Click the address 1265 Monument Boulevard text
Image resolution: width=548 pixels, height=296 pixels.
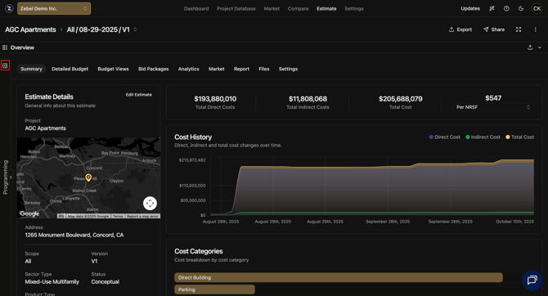(x=74, y=235)
